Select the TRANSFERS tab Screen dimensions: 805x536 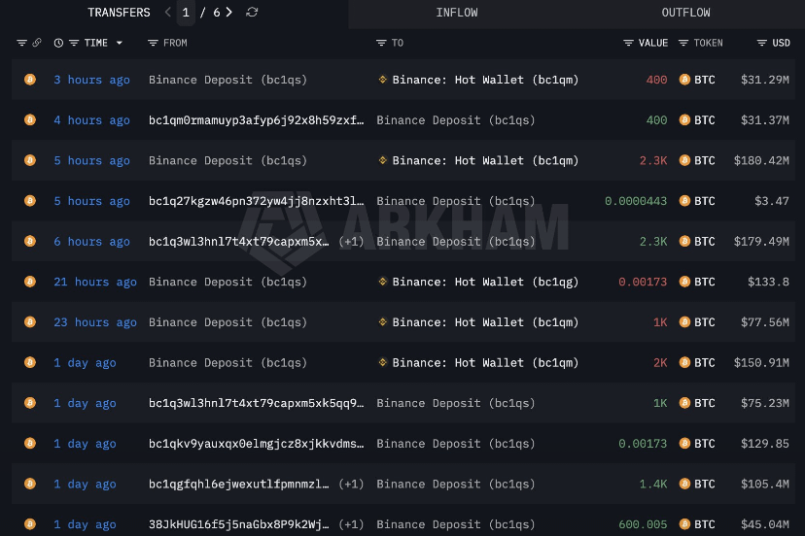[119, 13]
